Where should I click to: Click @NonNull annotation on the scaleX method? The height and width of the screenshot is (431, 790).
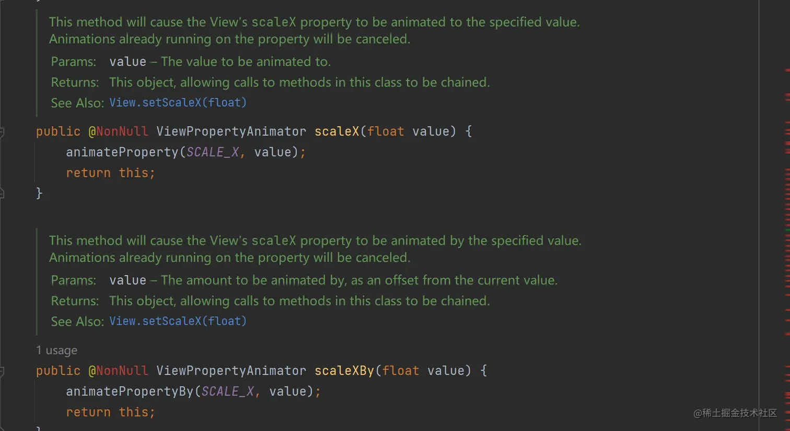click(118, 131)
